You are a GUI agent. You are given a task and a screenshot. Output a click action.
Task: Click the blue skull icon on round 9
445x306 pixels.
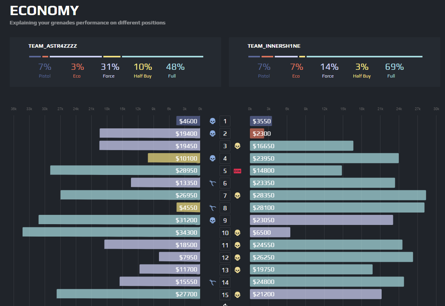tap(212, 220)
